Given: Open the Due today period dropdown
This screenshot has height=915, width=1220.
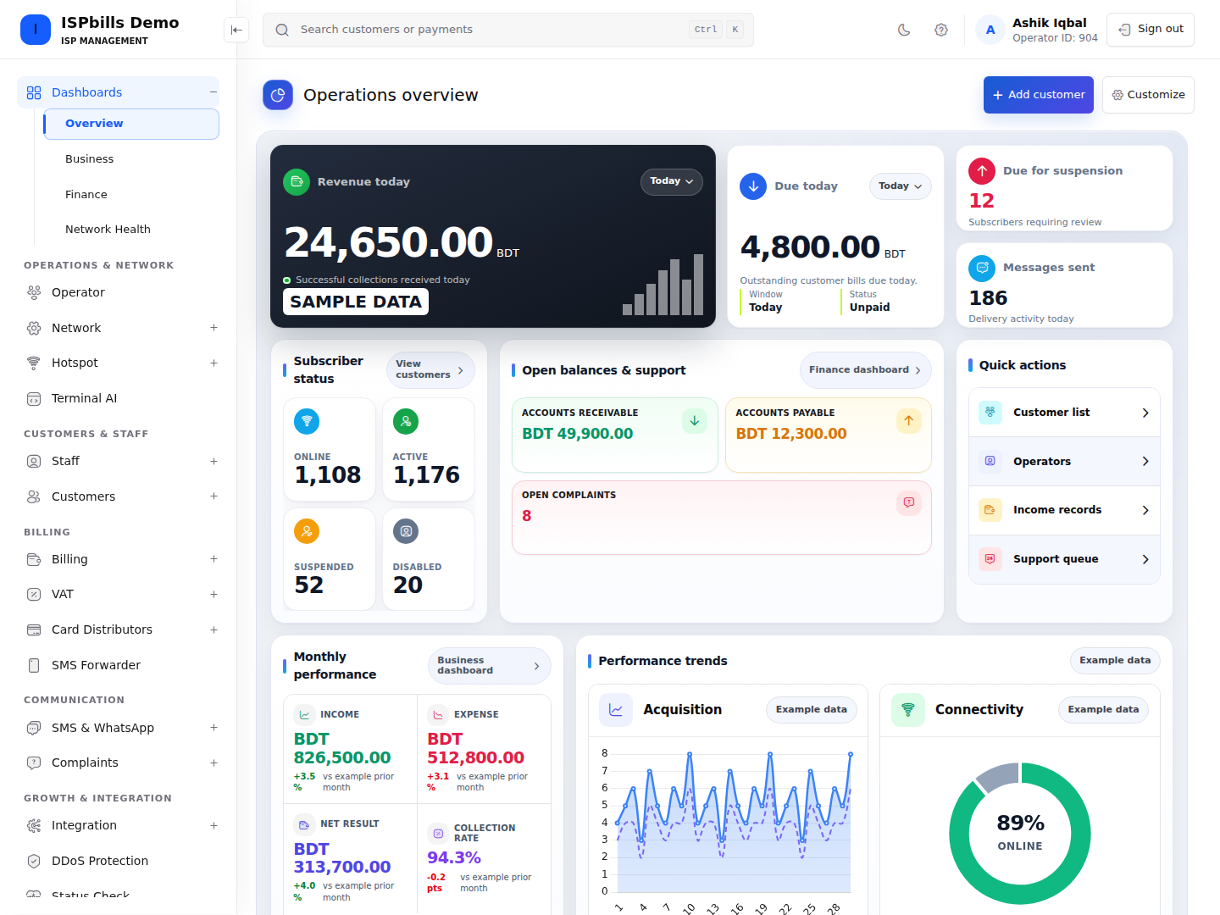Looking at the screenshot, I should 901,186.
